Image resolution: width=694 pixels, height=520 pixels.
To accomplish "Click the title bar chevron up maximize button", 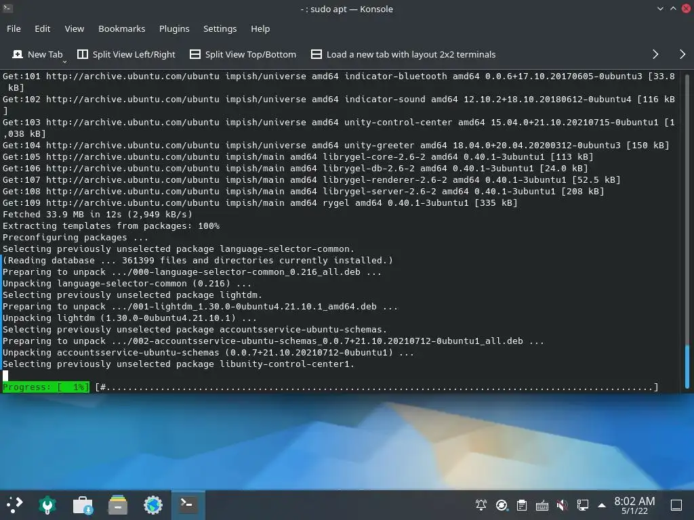I will click(673, 8).
